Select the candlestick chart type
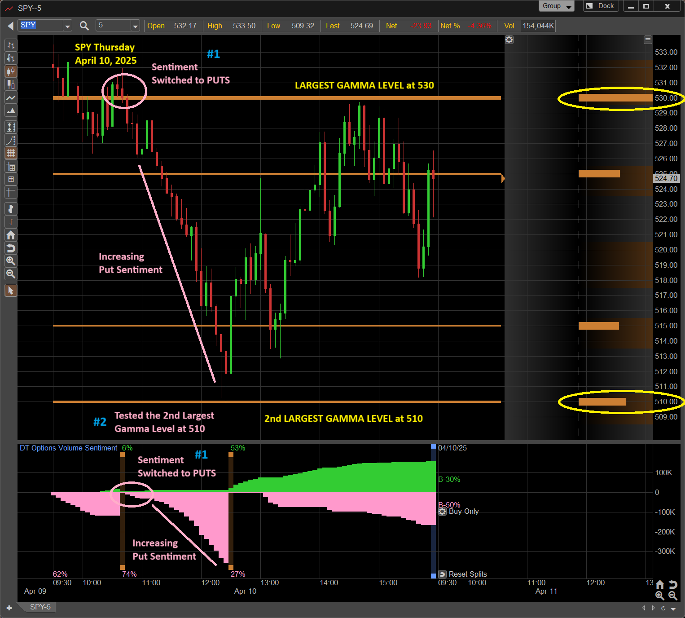This screenshot has height=618, width=685. [11, 71]
